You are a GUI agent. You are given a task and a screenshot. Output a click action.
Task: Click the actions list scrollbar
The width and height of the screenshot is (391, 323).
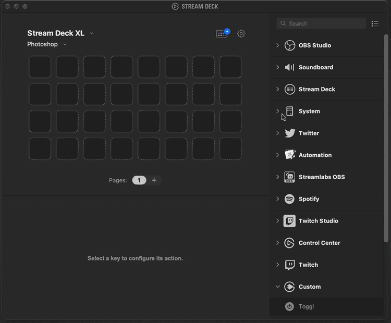[x=386, y=139]
